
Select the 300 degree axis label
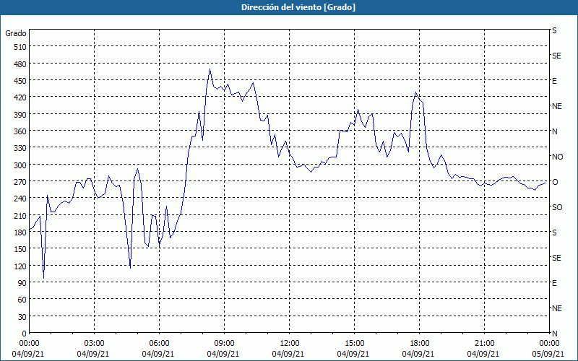(x=20, y=165)
